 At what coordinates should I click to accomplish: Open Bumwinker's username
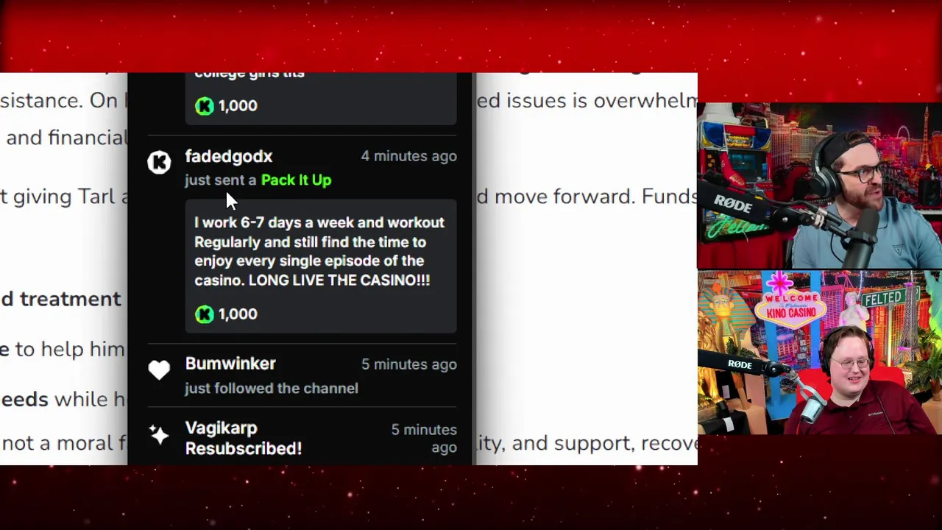[230, 364]
